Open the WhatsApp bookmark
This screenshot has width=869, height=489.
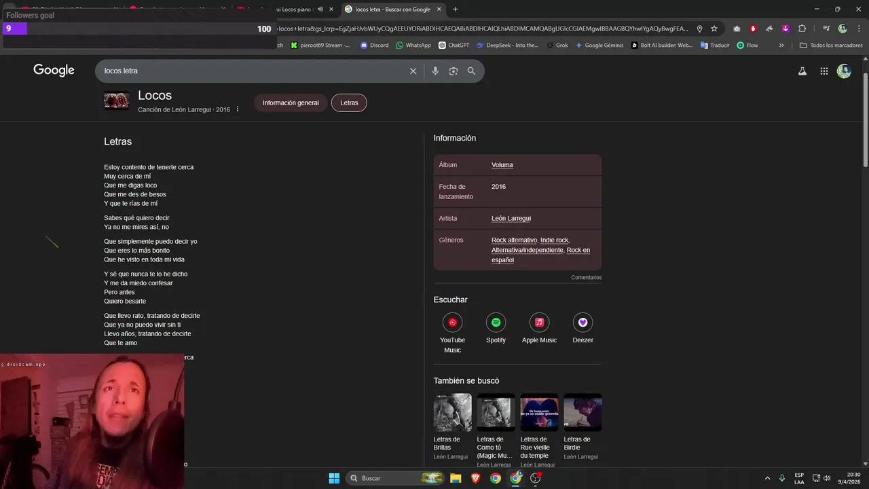coord(413,46)
